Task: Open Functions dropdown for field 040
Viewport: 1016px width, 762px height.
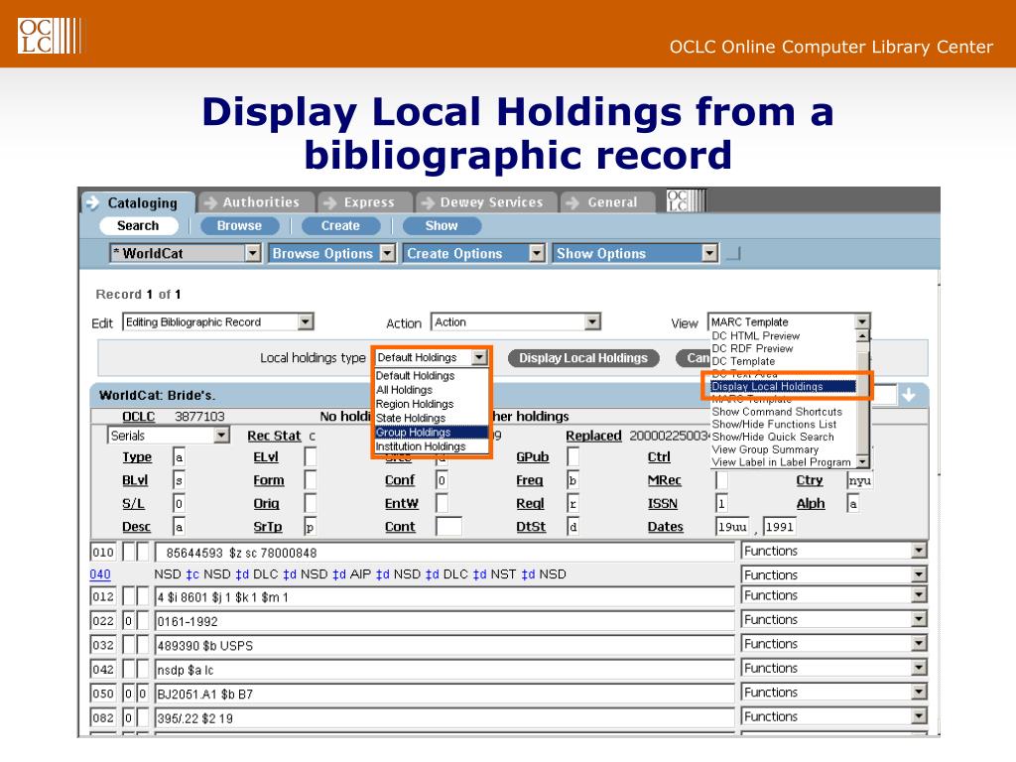Action: 833,574
